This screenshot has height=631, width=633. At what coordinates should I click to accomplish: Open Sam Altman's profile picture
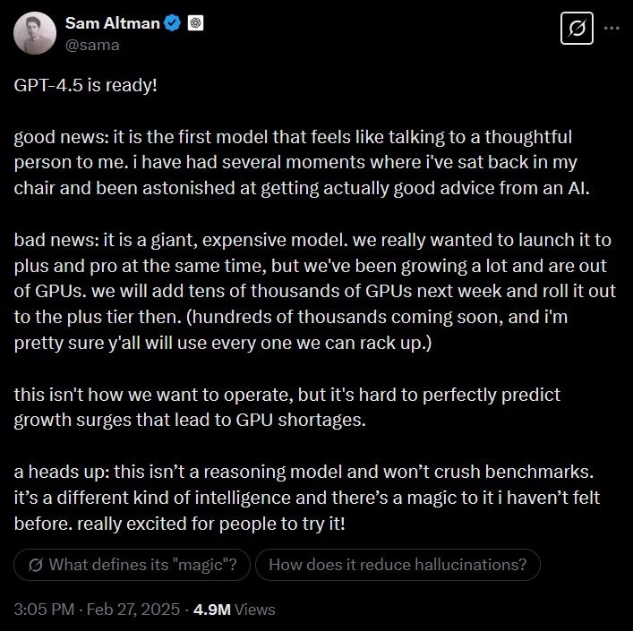(x=36, y=32)
